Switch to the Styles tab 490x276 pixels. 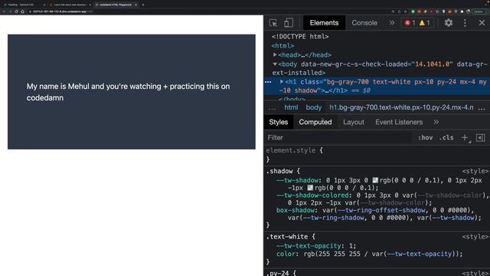click(279, 122)
